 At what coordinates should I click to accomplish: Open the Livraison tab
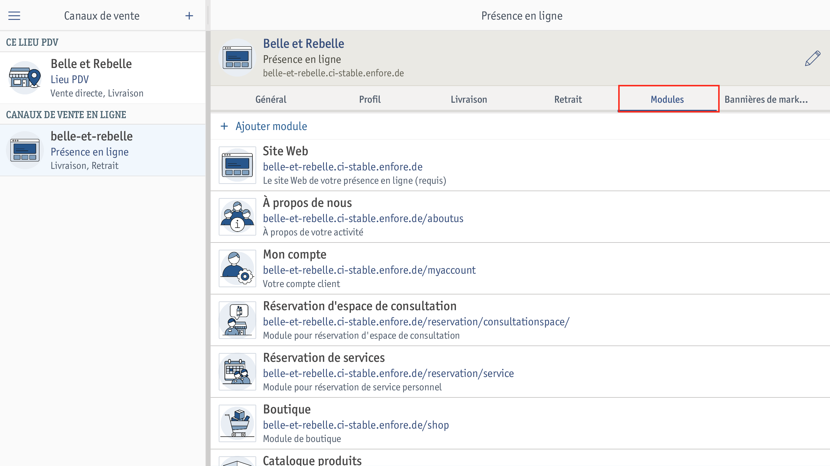pyautogui.click(x=469, y=99)
